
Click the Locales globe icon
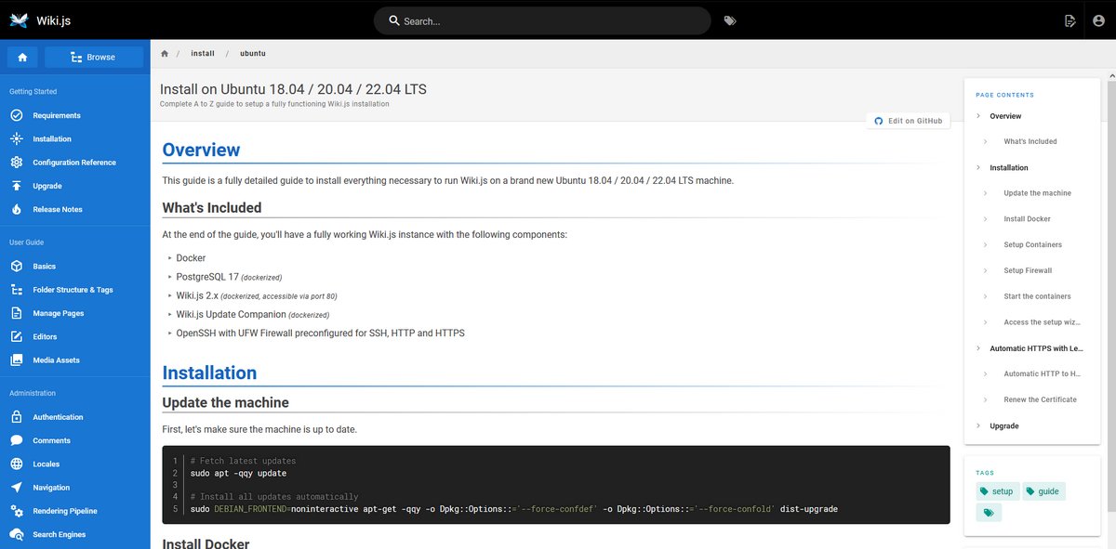(16, 464)
